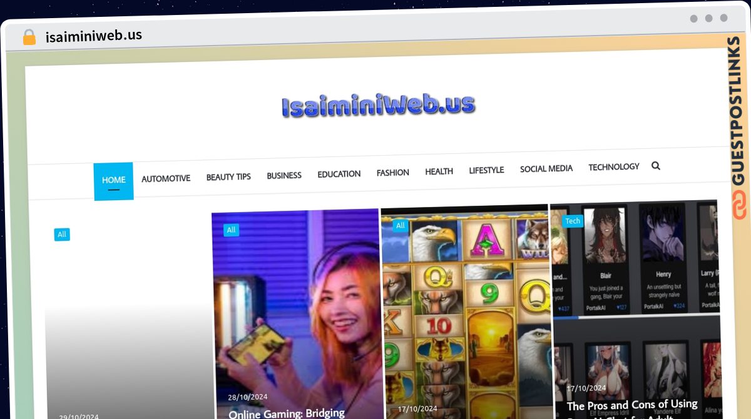This screenshot has width=751, height=419.
Task: Click the All tag on the blank leftmost post
Action: coord(61,235)
